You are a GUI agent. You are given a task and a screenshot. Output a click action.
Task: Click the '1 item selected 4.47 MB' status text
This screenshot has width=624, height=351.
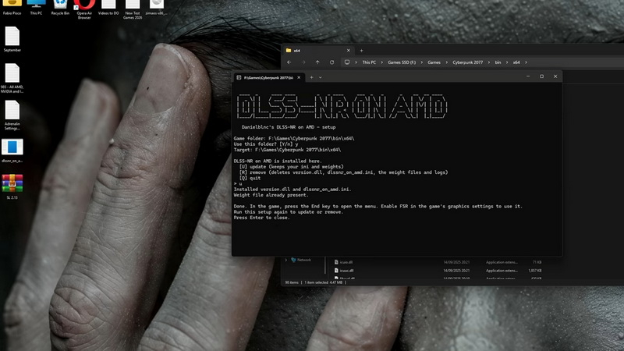(x=324, y=282)
